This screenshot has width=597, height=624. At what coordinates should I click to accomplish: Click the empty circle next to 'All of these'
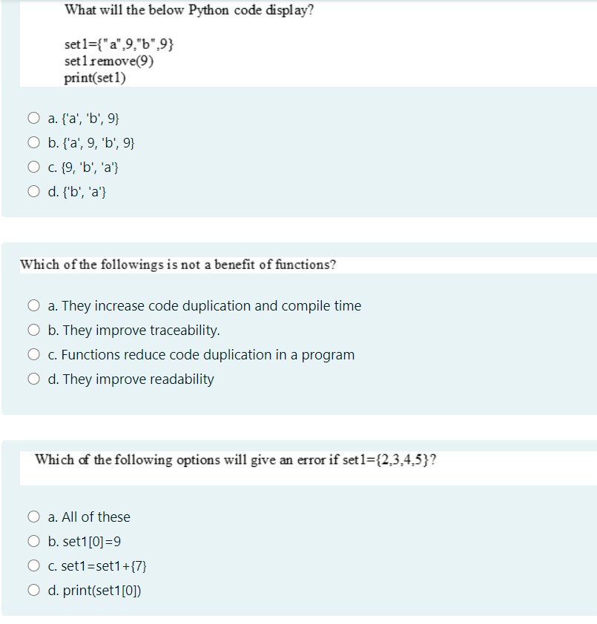[33, 517]
